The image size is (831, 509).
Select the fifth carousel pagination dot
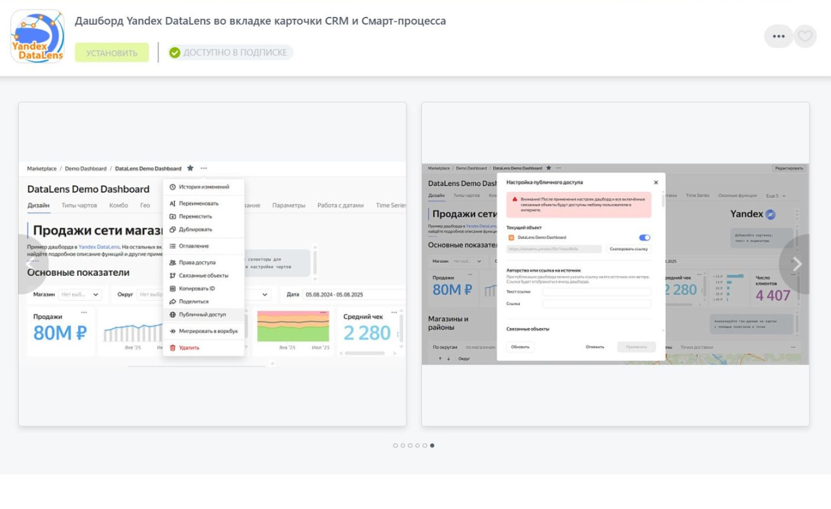click(425, 445)
